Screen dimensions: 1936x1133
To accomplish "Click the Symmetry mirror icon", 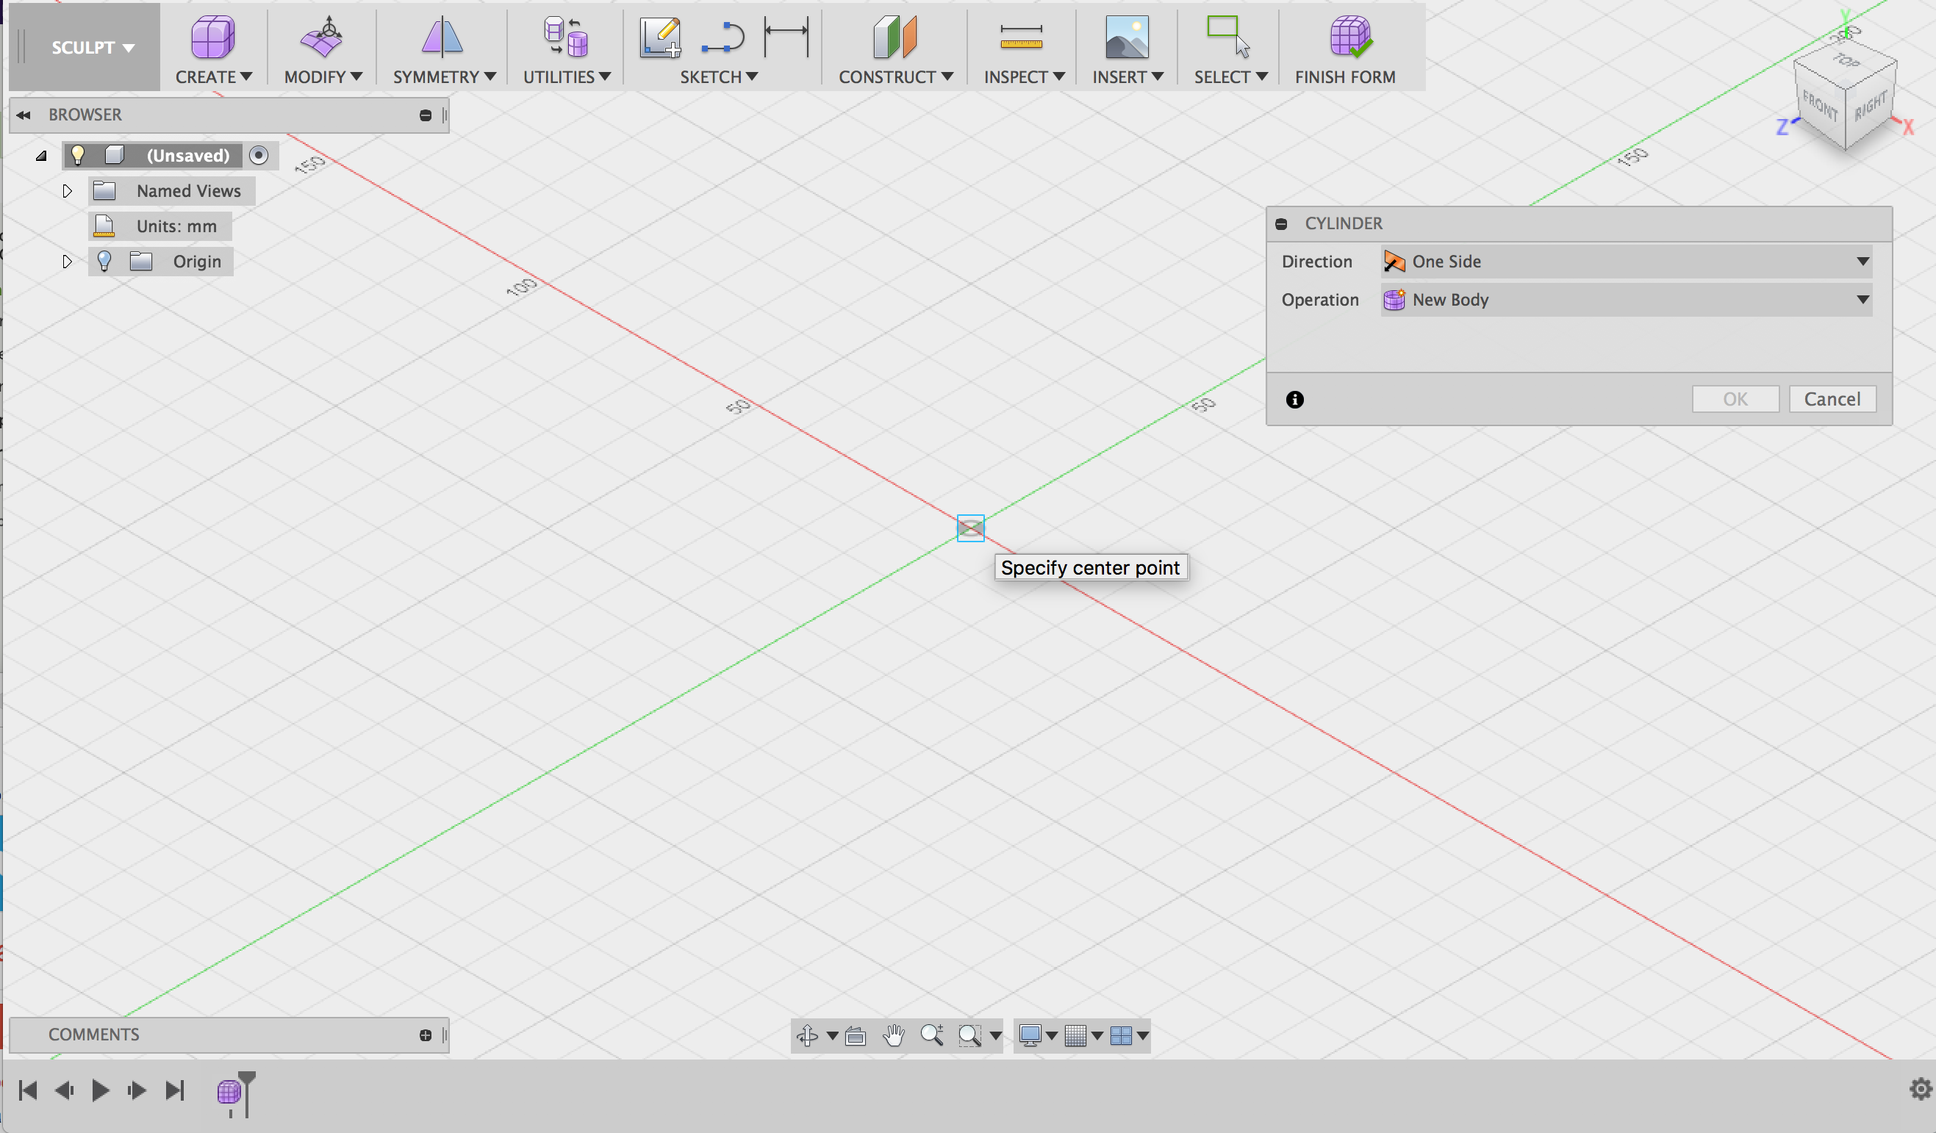I will 442,37.
